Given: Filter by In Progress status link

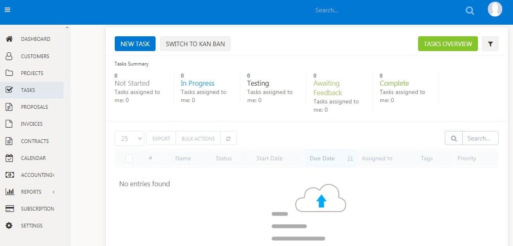Looking at the screenshot, I should tap(197, 83).
